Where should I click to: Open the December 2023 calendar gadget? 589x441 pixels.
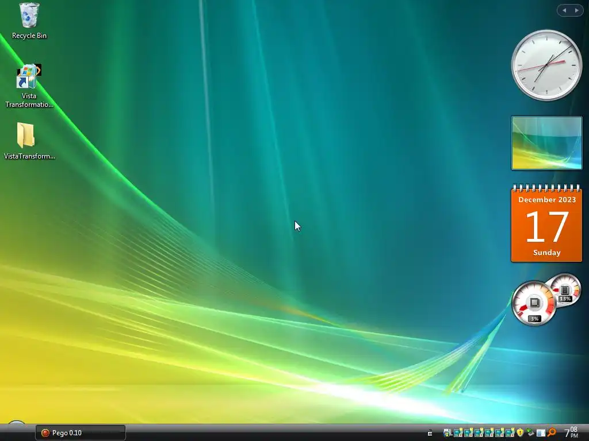(546, 223)
